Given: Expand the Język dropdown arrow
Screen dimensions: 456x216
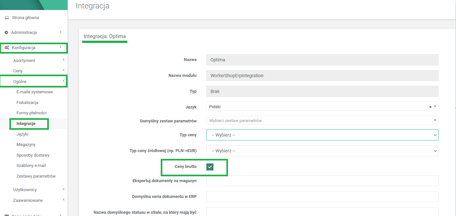Looking at the screenshot, I should point(435,107).
